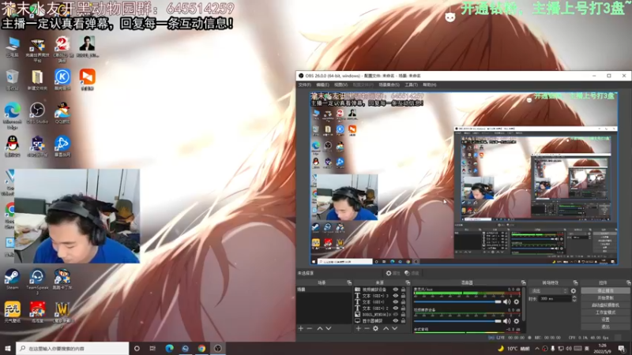
Task: Mute the first mixer channel speaker icon
Action: [x=506, y=301]
